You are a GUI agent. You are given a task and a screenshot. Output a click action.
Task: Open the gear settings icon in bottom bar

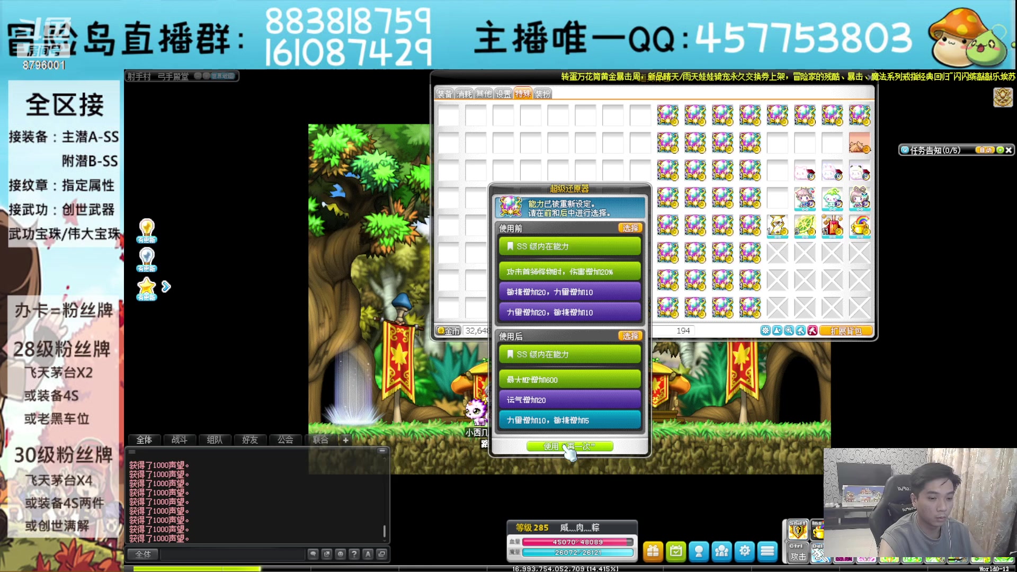(745, 551)
